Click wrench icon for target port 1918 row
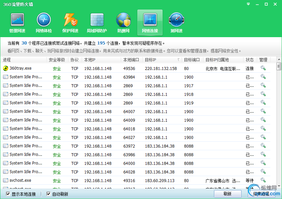 (x=263, y=94)
